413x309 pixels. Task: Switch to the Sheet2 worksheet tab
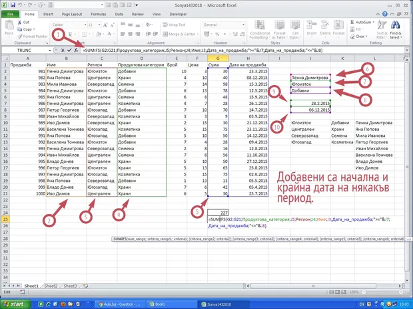pos(51,284)
